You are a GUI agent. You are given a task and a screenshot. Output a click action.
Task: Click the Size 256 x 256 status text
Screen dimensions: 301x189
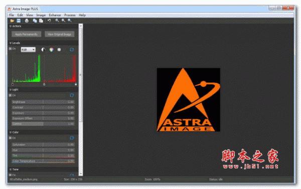(73, 179)
